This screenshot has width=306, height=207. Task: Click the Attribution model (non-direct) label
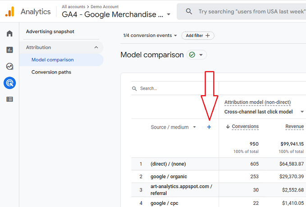[258, 102]
